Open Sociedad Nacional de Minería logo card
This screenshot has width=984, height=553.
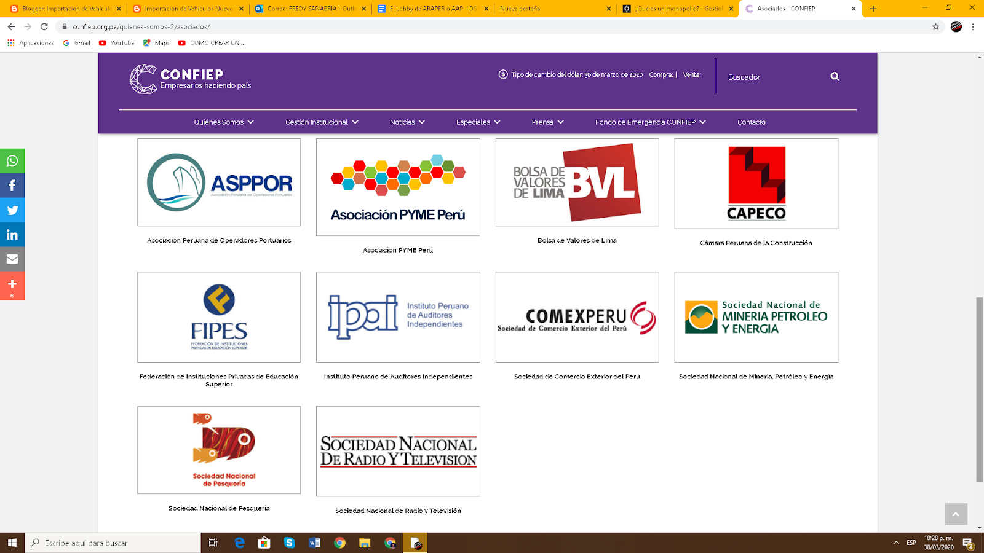tap(756, 317)
